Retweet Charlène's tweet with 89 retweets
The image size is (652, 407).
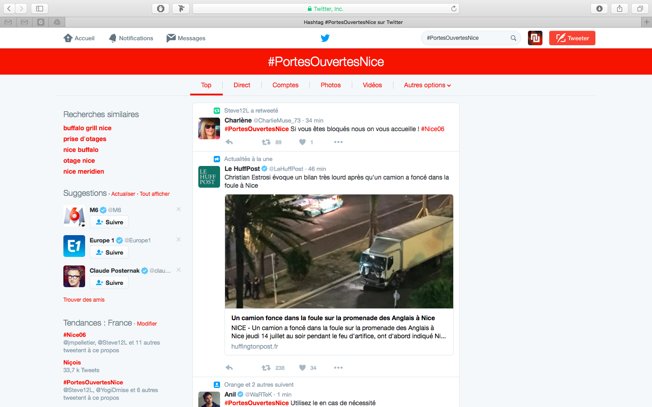[266, 142]
